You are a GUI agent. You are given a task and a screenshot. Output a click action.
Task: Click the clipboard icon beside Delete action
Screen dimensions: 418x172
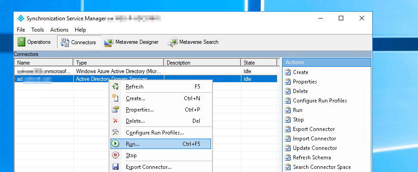(288, 91)
